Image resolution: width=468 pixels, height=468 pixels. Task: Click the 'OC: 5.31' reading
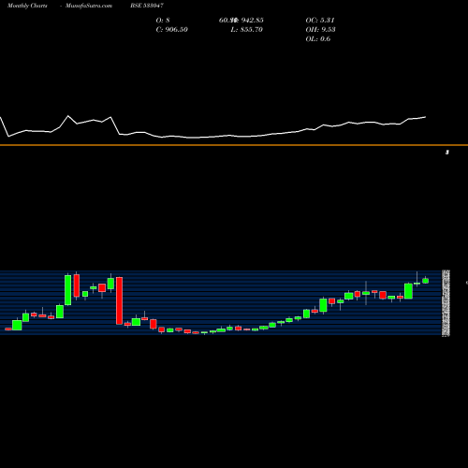click(x=320, y=21)
